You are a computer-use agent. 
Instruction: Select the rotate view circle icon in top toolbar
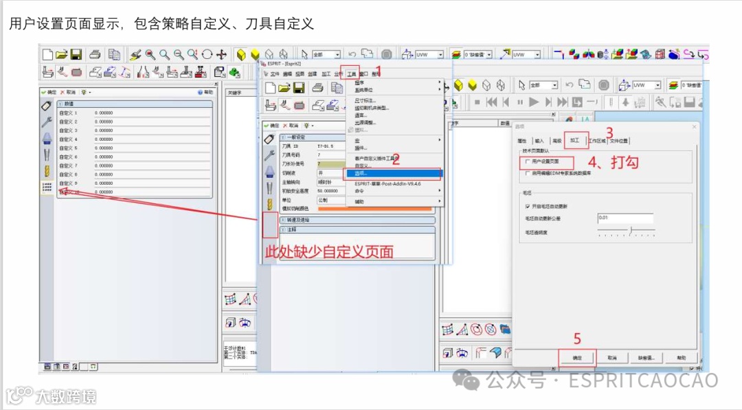[207, 54]
